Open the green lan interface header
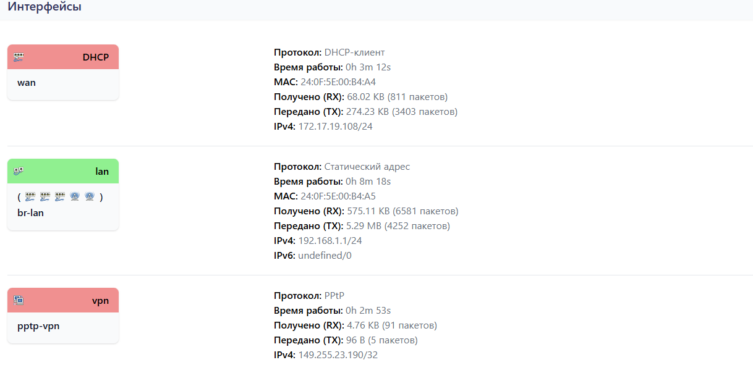Image resolution: width=753 pixels, height=373 pixels. click(63, 171)
